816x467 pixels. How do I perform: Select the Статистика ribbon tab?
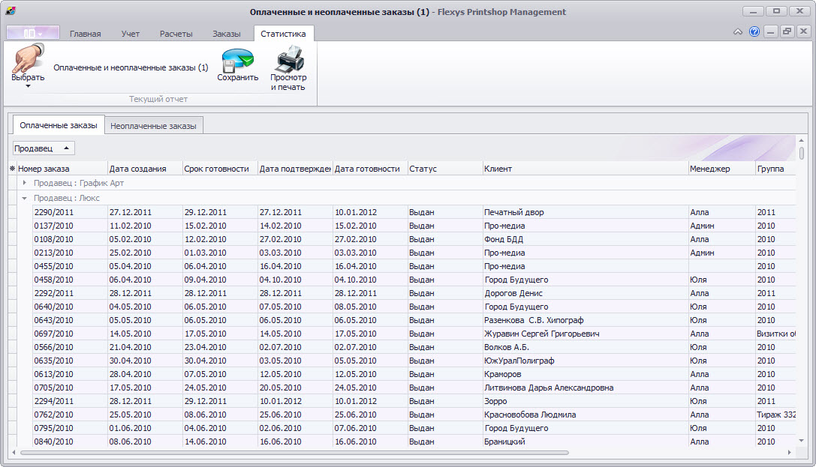point(283,33)
